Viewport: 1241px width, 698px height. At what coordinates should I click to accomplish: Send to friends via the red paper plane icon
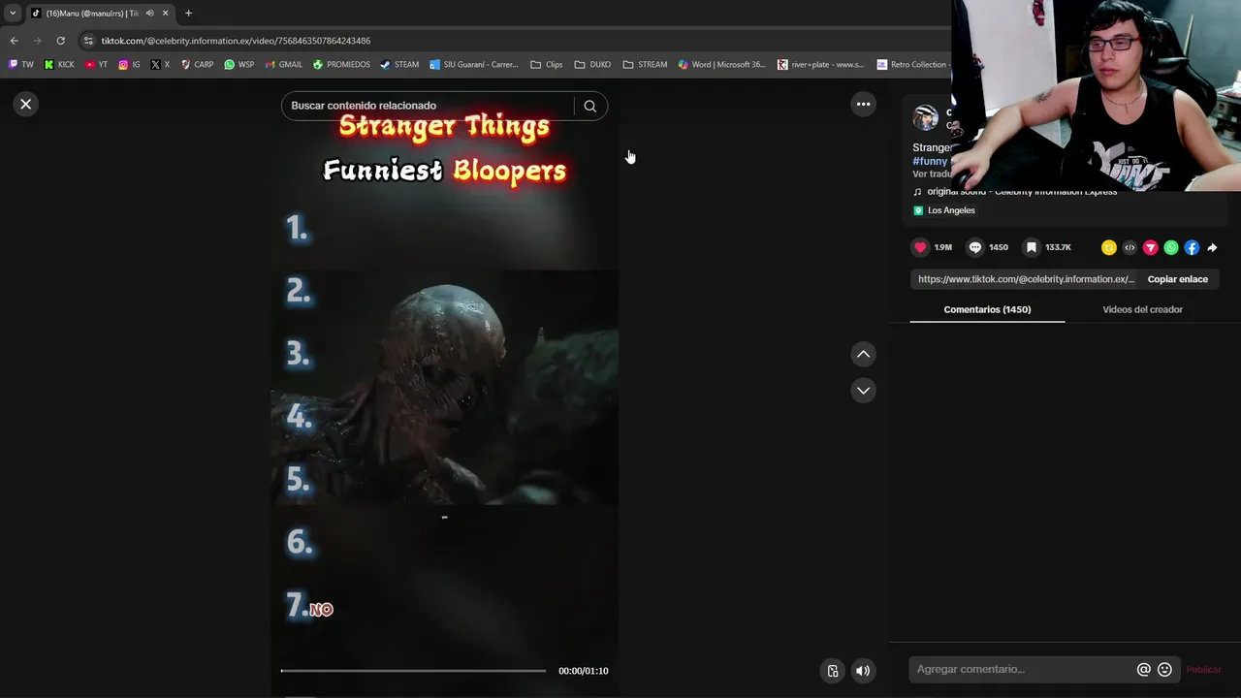[x=1150, y=247]
